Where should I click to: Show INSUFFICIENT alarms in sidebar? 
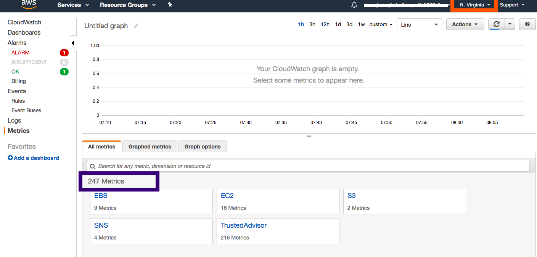point(29,62)
